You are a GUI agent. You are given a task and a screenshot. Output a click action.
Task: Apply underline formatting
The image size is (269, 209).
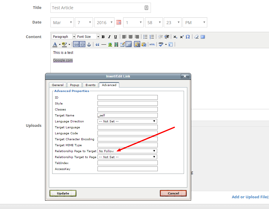(x=115, y=37)
